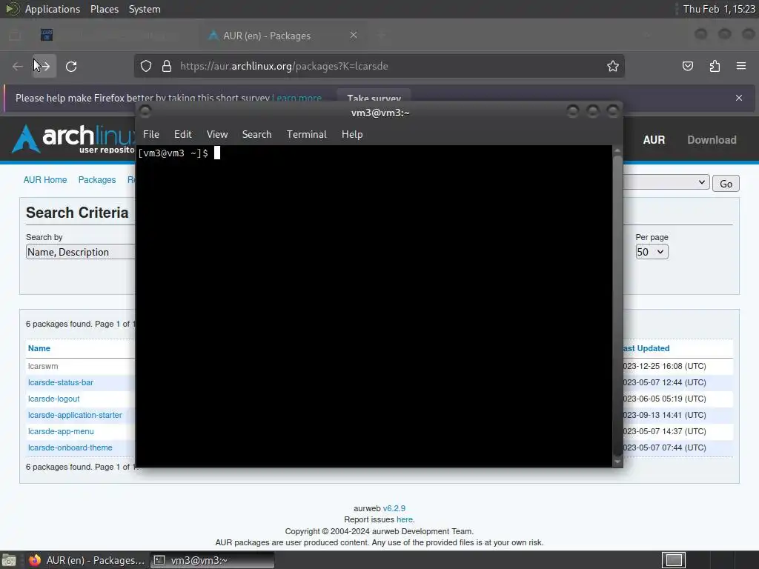Click the Firefox URL address bar
This screenshot has height=569, width=759.
(x=379, y=66)
